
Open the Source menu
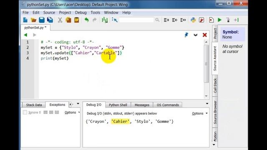point(49,12)
